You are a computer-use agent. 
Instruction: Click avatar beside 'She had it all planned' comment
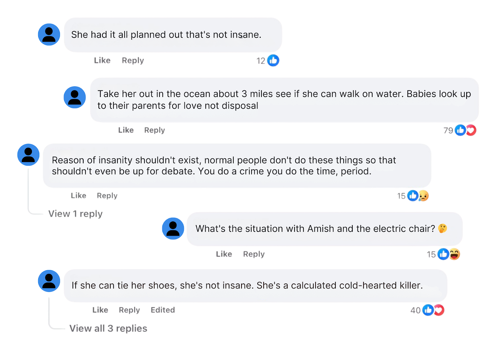49,35
